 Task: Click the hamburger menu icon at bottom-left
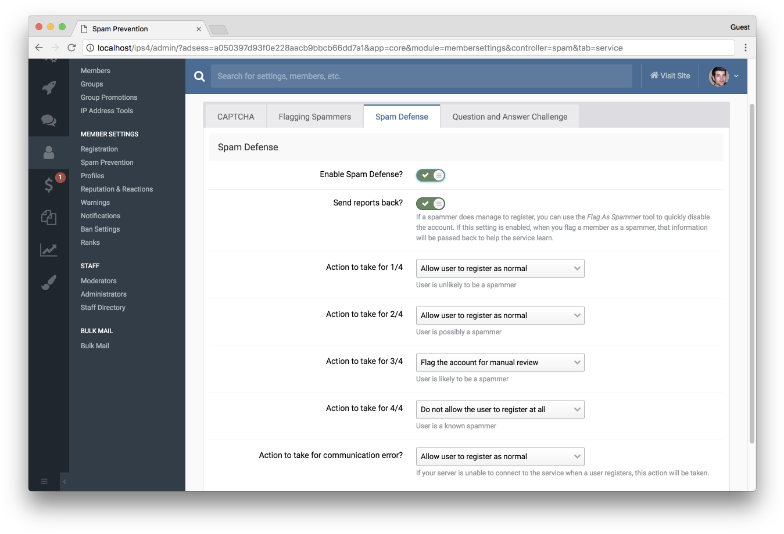[44, 481]
